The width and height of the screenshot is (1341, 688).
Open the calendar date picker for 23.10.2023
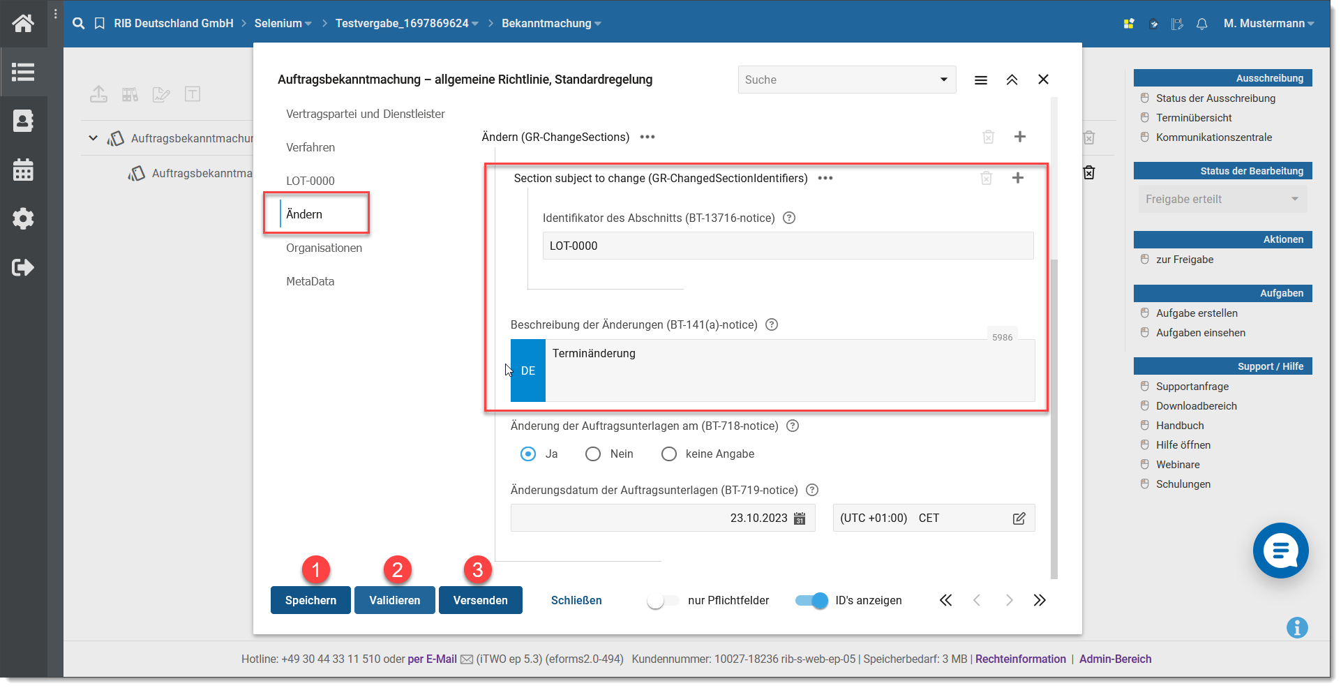800,518
